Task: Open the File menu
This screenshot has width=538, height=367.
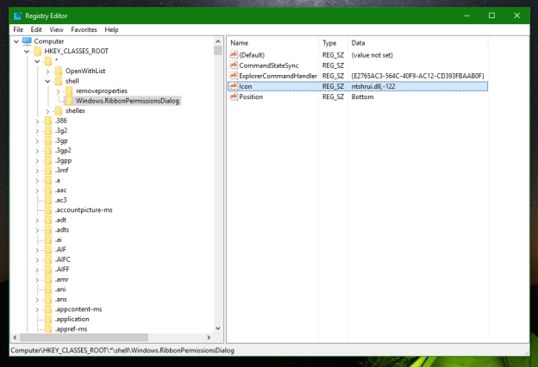Action: 18,29
